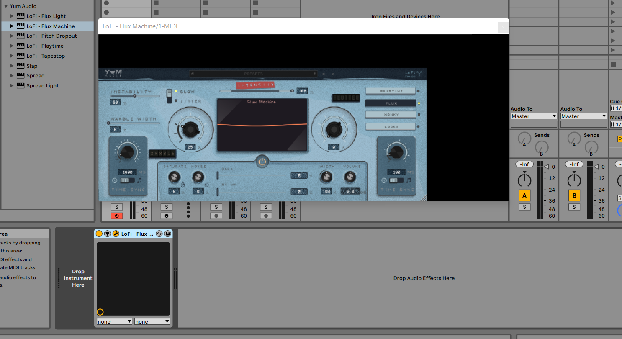Click the small icon beside the Noise knob
Image resolution: width=622 pixels, height=339 pixels.
pyautogui.click(x=206, y=184)
